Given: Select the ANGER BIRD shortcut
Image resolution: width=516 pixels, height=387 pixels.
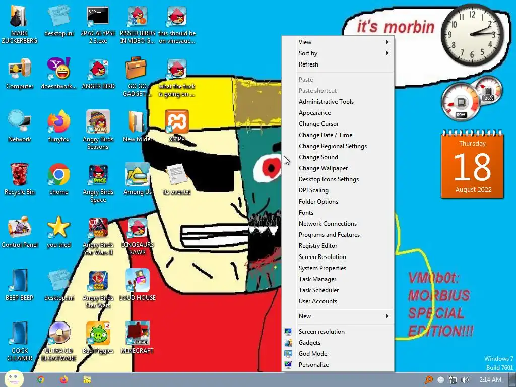Looking at the screenshot, I should tap(98, 74).
